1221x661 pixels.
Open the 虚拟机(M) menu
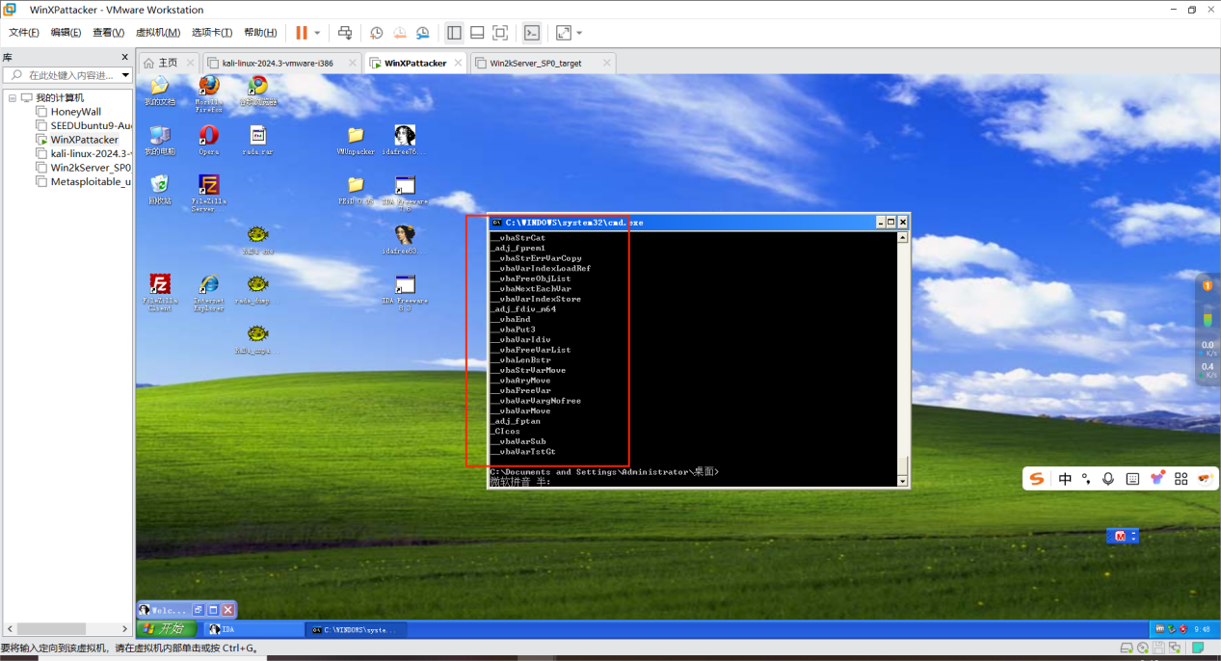158,33
